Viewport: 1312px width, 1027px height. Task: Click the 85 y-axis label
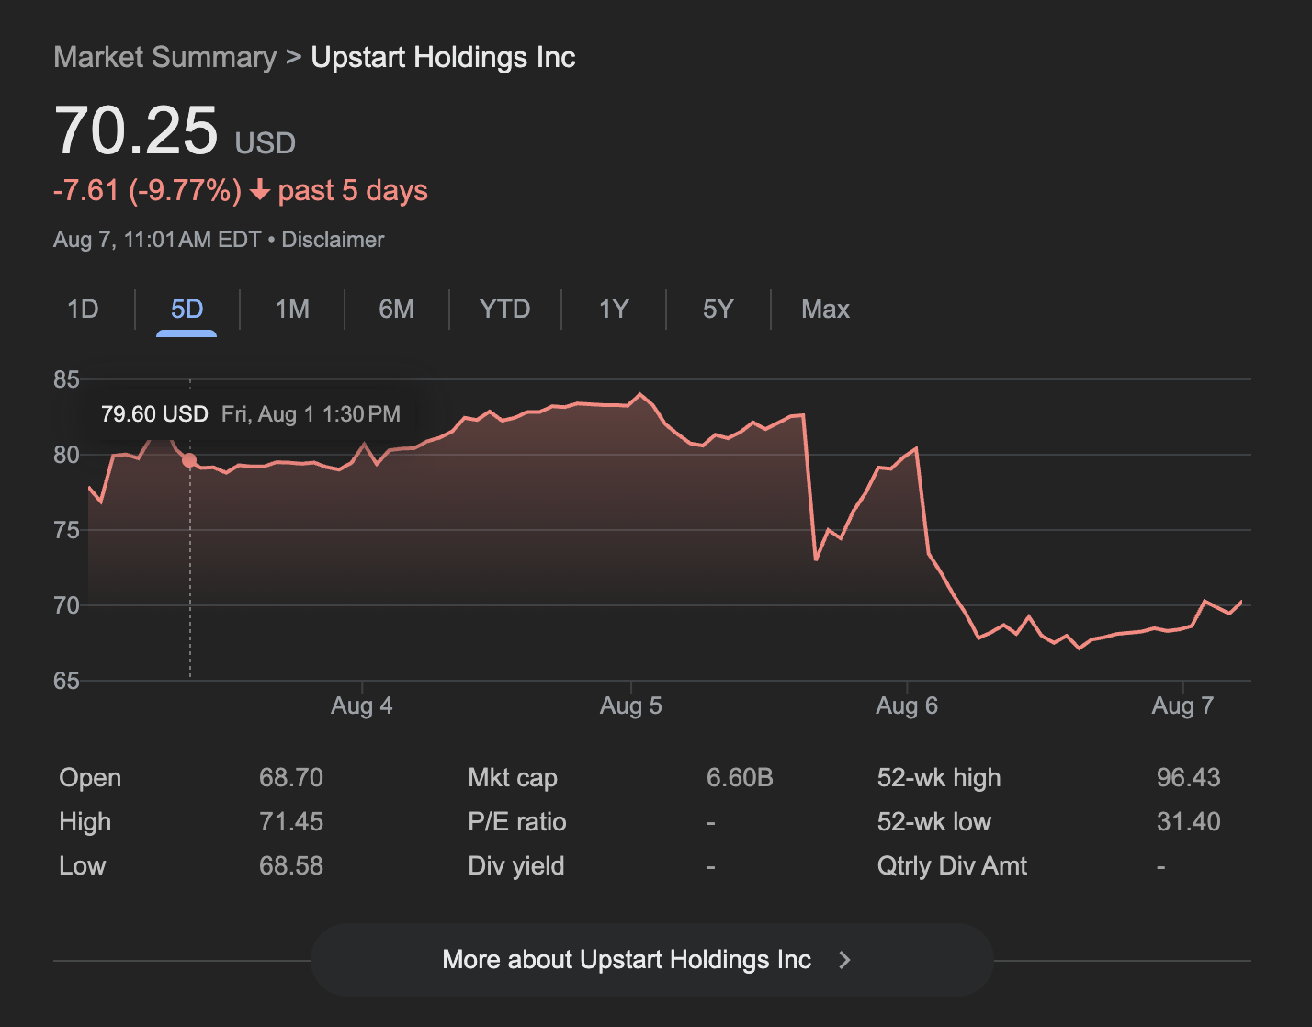[67, 379]
